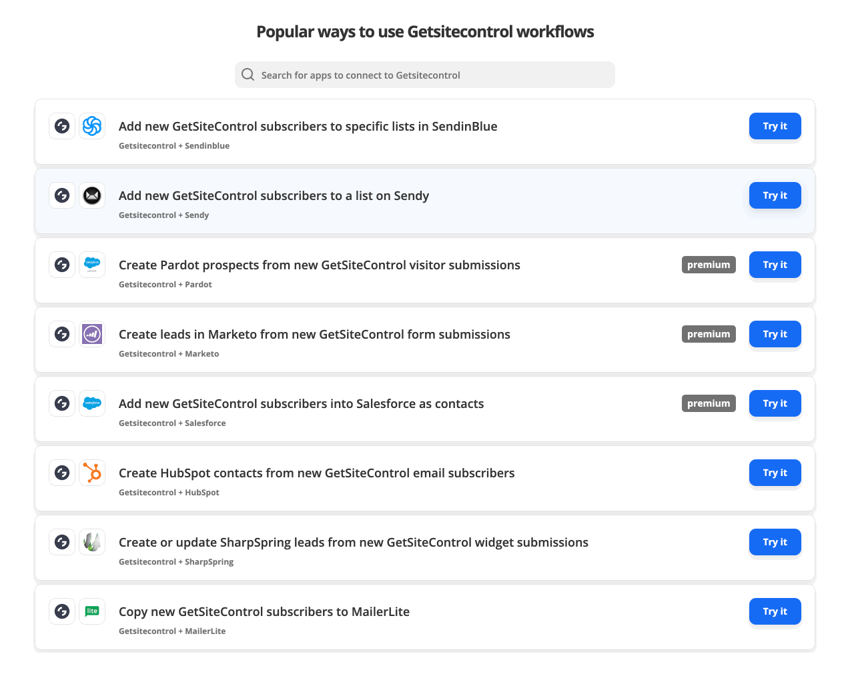854x680 pixels.
Task: Click the SharpSpring leaf icon
Action: coord(92,542)
